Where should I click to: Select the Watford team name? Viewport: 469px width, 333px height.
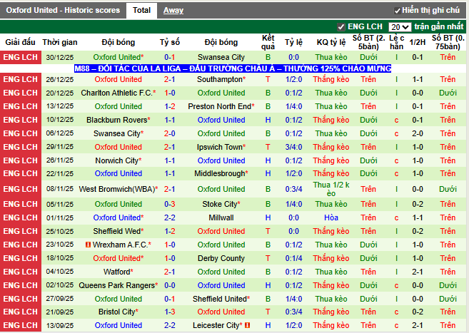click(118, 272)
